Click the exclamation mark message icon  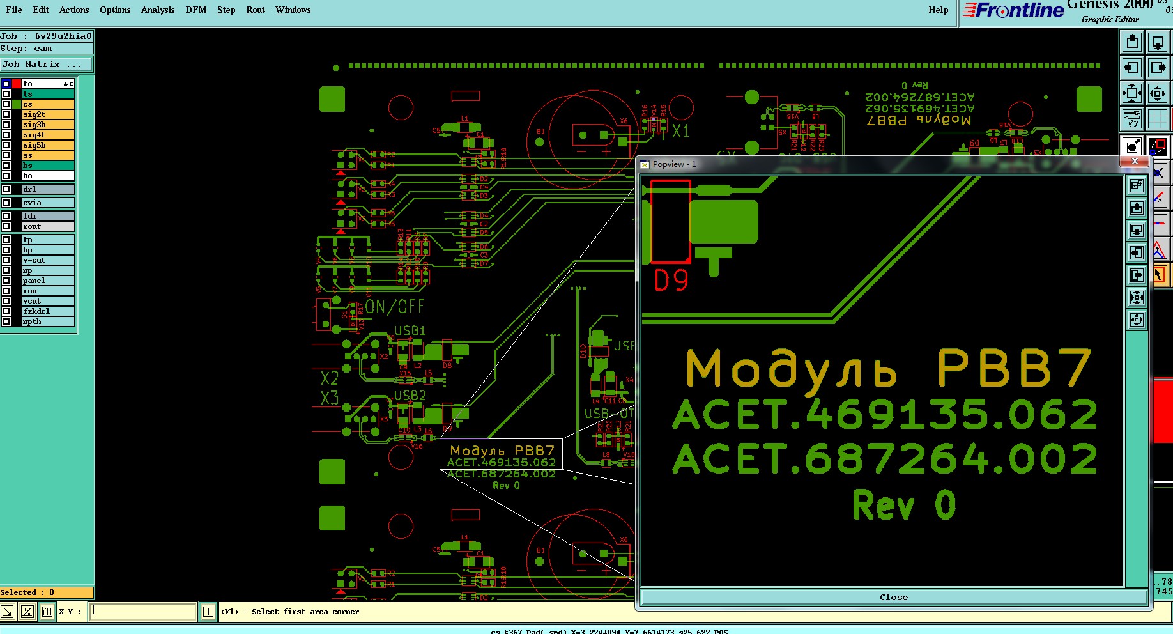(x=208, y=612)
